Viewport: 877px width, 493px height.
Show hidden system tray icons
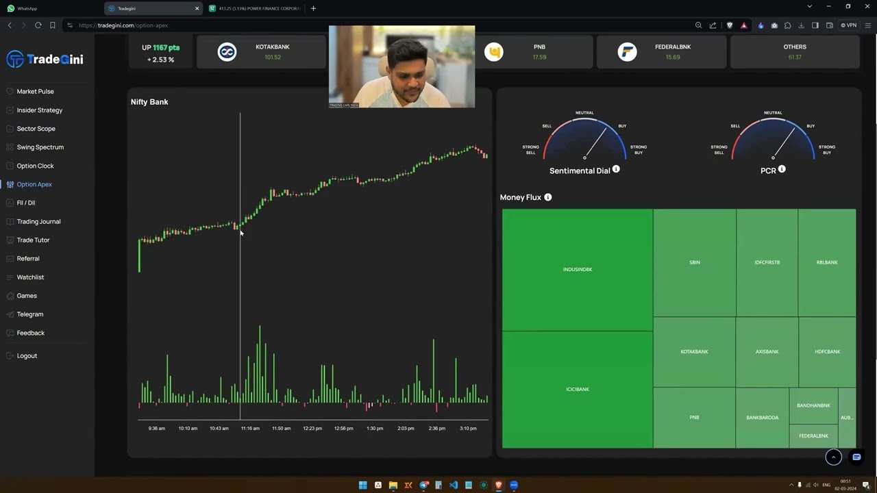point(790,485)
